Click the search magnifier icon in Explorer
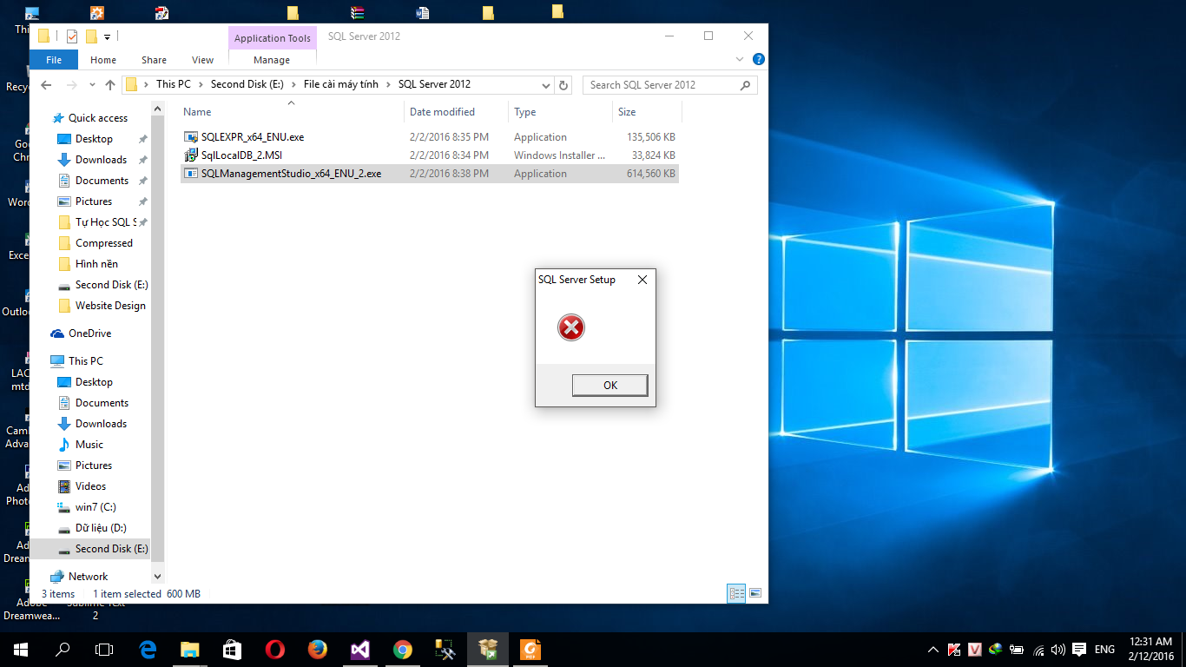1186x667 pixels. (x=745, y=85)
